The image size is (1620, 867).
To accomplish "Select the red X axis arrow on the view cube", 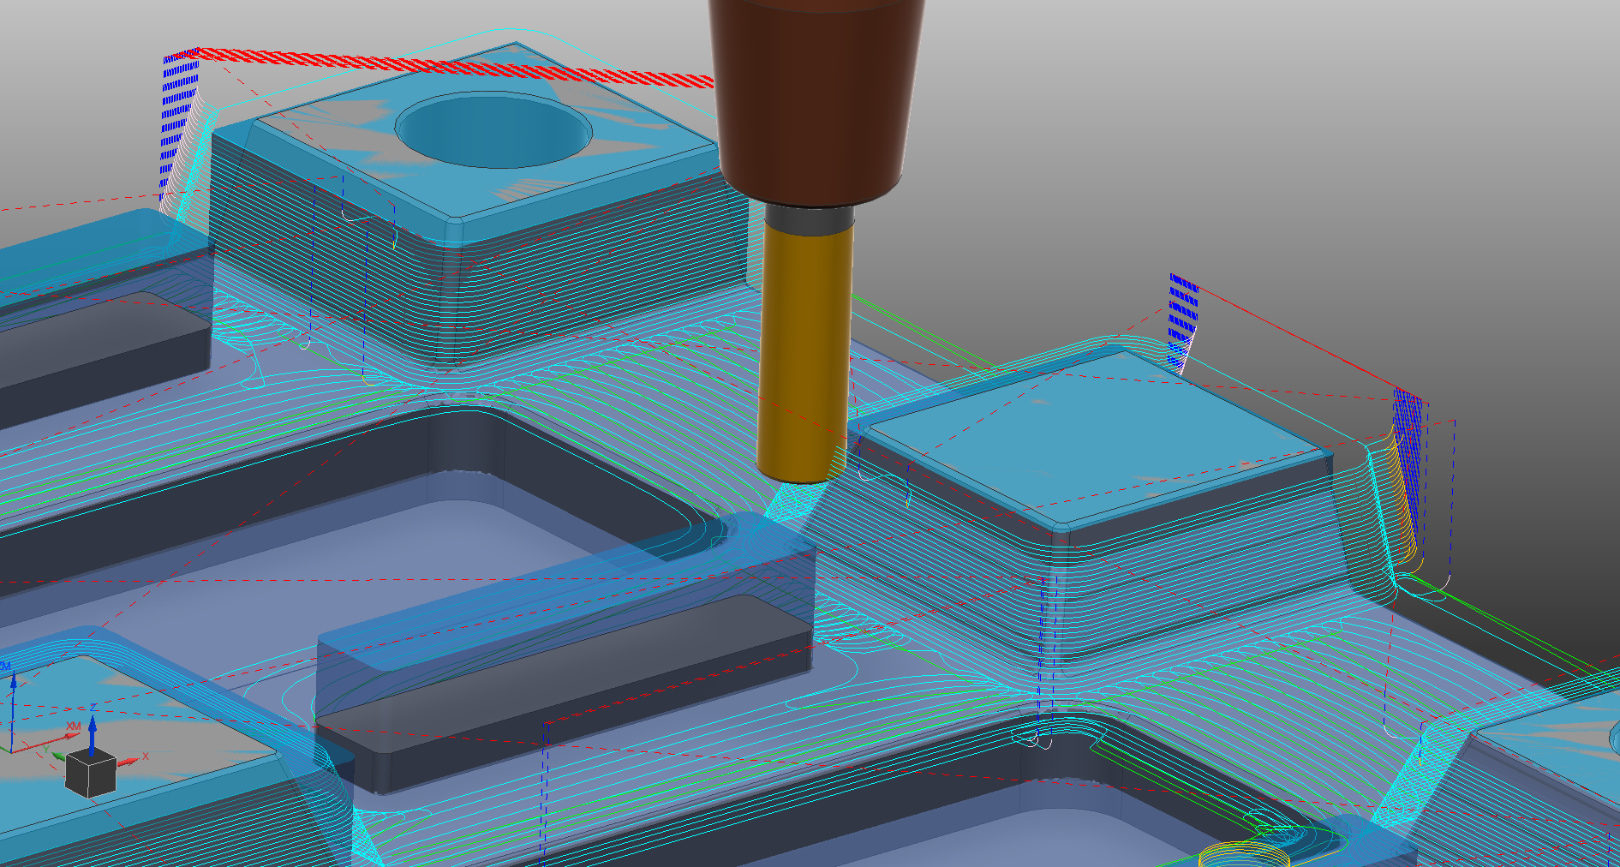I will click(129, 760).
